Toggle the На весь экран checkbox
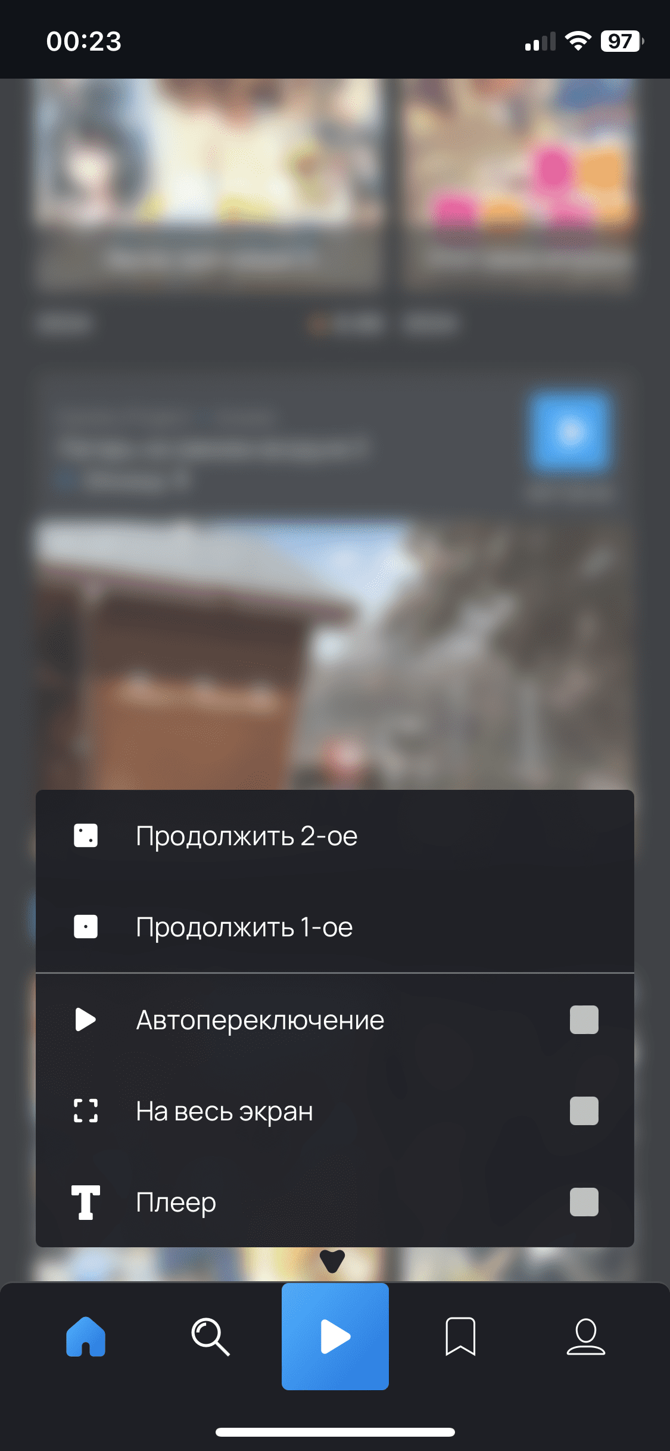 [584, 1111]
